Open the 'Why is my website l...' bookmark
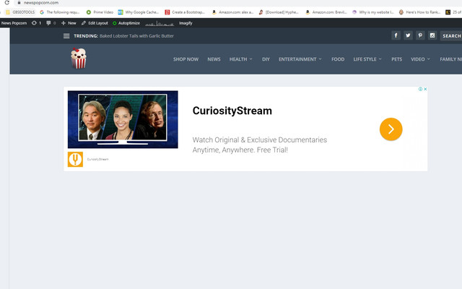462x289 pixels. 373,12
